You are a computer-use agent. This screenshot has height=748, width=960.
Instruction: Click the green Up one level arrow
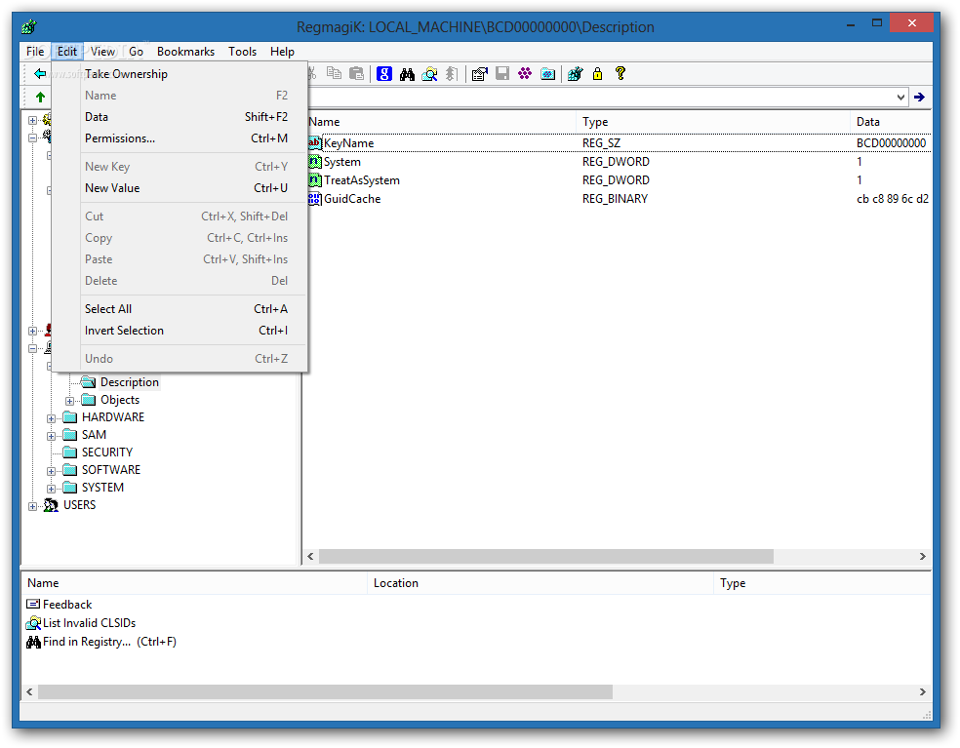click(40, 97)
